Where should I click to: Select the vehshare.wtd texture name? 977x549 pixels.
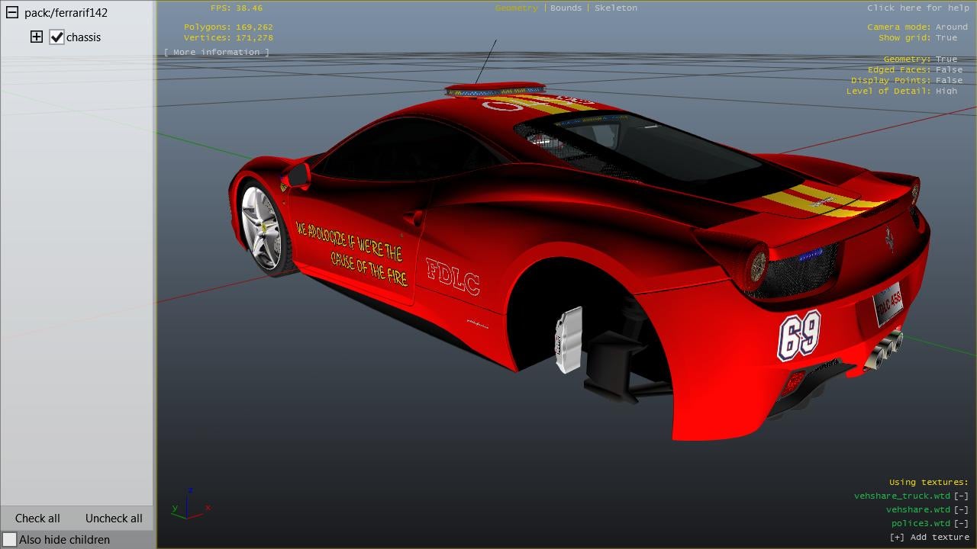point(918,509)
